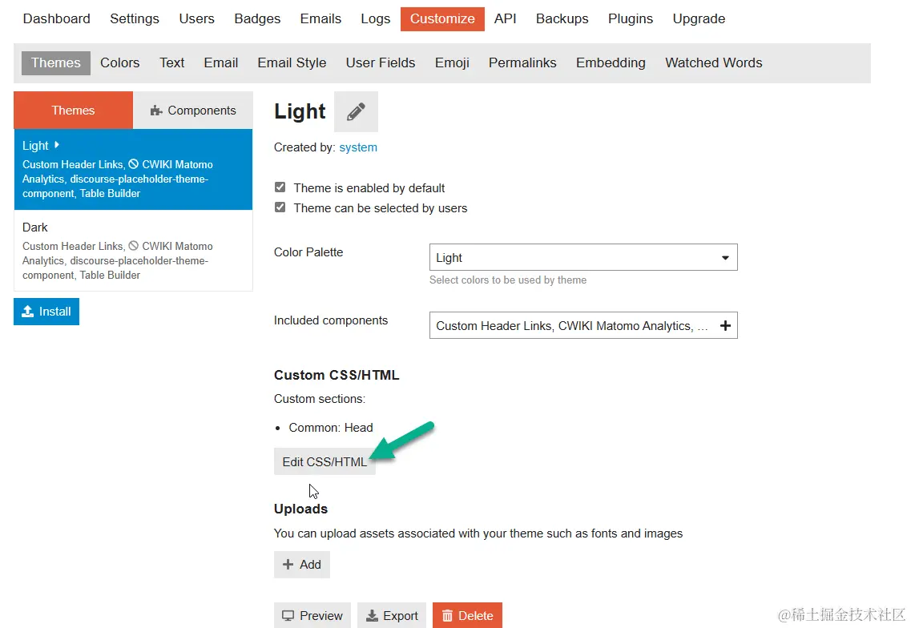911x628 pixels.
Task: Open the Emoji customization section
Action: click(x=452, y=62)
